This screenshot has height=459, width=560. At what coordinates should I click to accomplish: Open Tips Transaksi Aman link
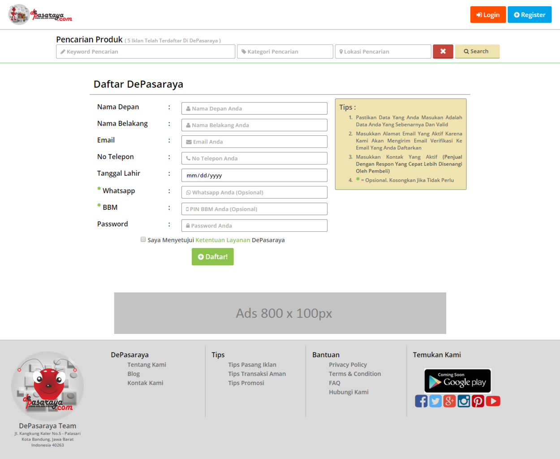point(257,374)
